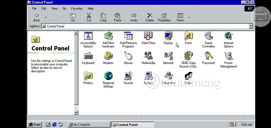
Task: Click the Properties toolbar button
Action: [x=164, y=18]
